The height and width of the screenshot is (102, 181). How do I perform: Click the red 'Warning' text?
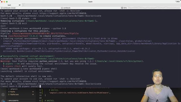pos(5,61)
